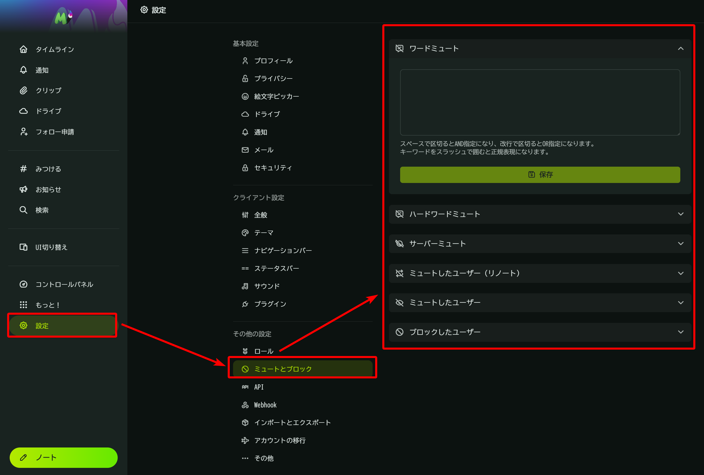The image size is (704, 475).
Task: Collapse the ワードミュート section
Action: click(680, 48)
